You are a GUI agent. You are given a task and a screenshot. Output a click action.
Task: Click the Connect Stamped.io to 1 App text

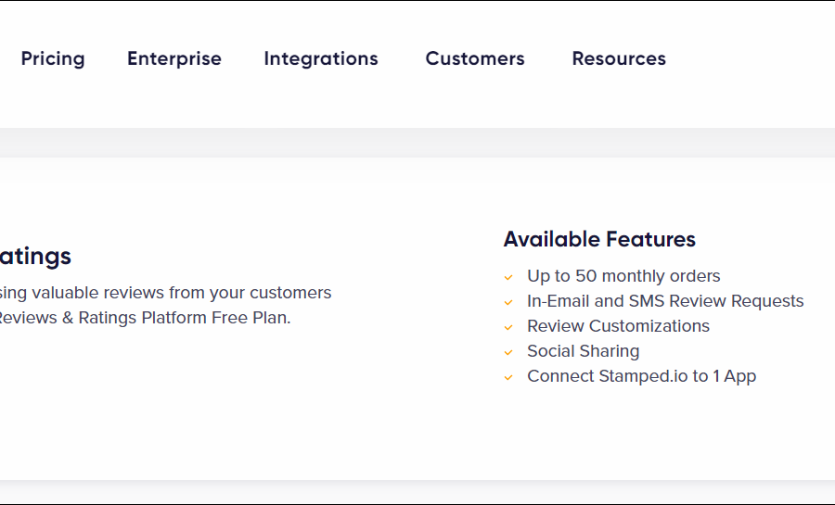coord(641,376)
